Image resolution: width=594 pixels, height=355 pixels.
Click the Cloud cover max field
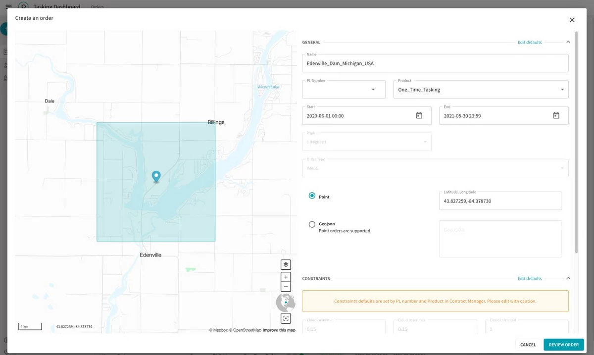(x=435, y=327)
